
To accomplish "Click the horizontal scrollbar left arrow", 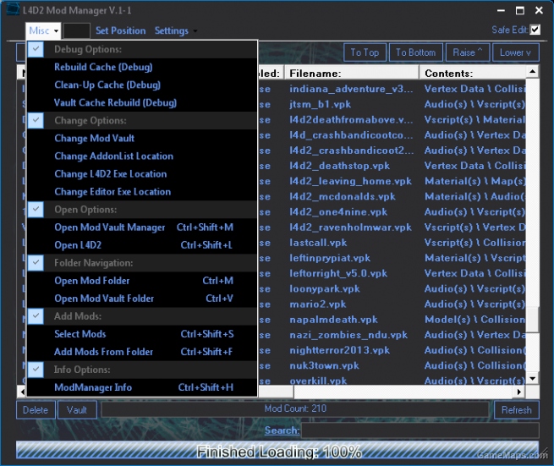I will point(23,392).
